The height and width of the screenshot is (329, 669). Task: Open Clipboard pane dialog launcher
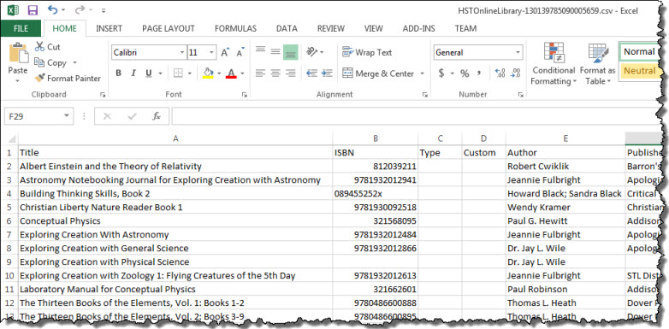(103, 95)
